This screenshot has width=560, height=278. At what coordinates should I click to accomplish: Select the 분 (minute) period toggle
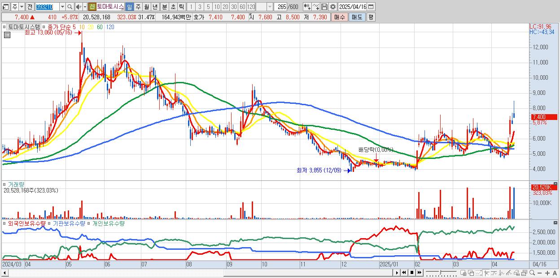click(164, 7)
